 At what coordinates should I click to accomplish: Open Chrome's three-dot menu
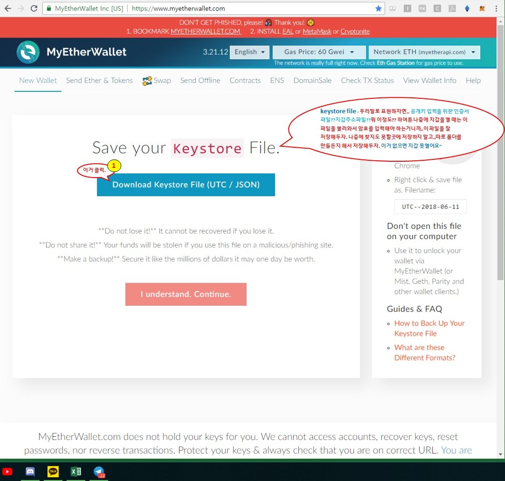click(x=496, y=8)
